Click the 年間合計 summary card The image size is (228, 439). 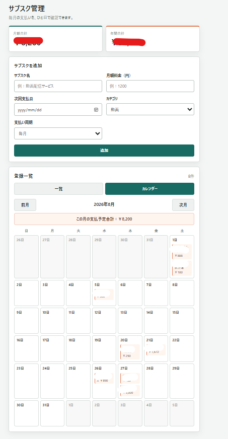click(153, 39)
